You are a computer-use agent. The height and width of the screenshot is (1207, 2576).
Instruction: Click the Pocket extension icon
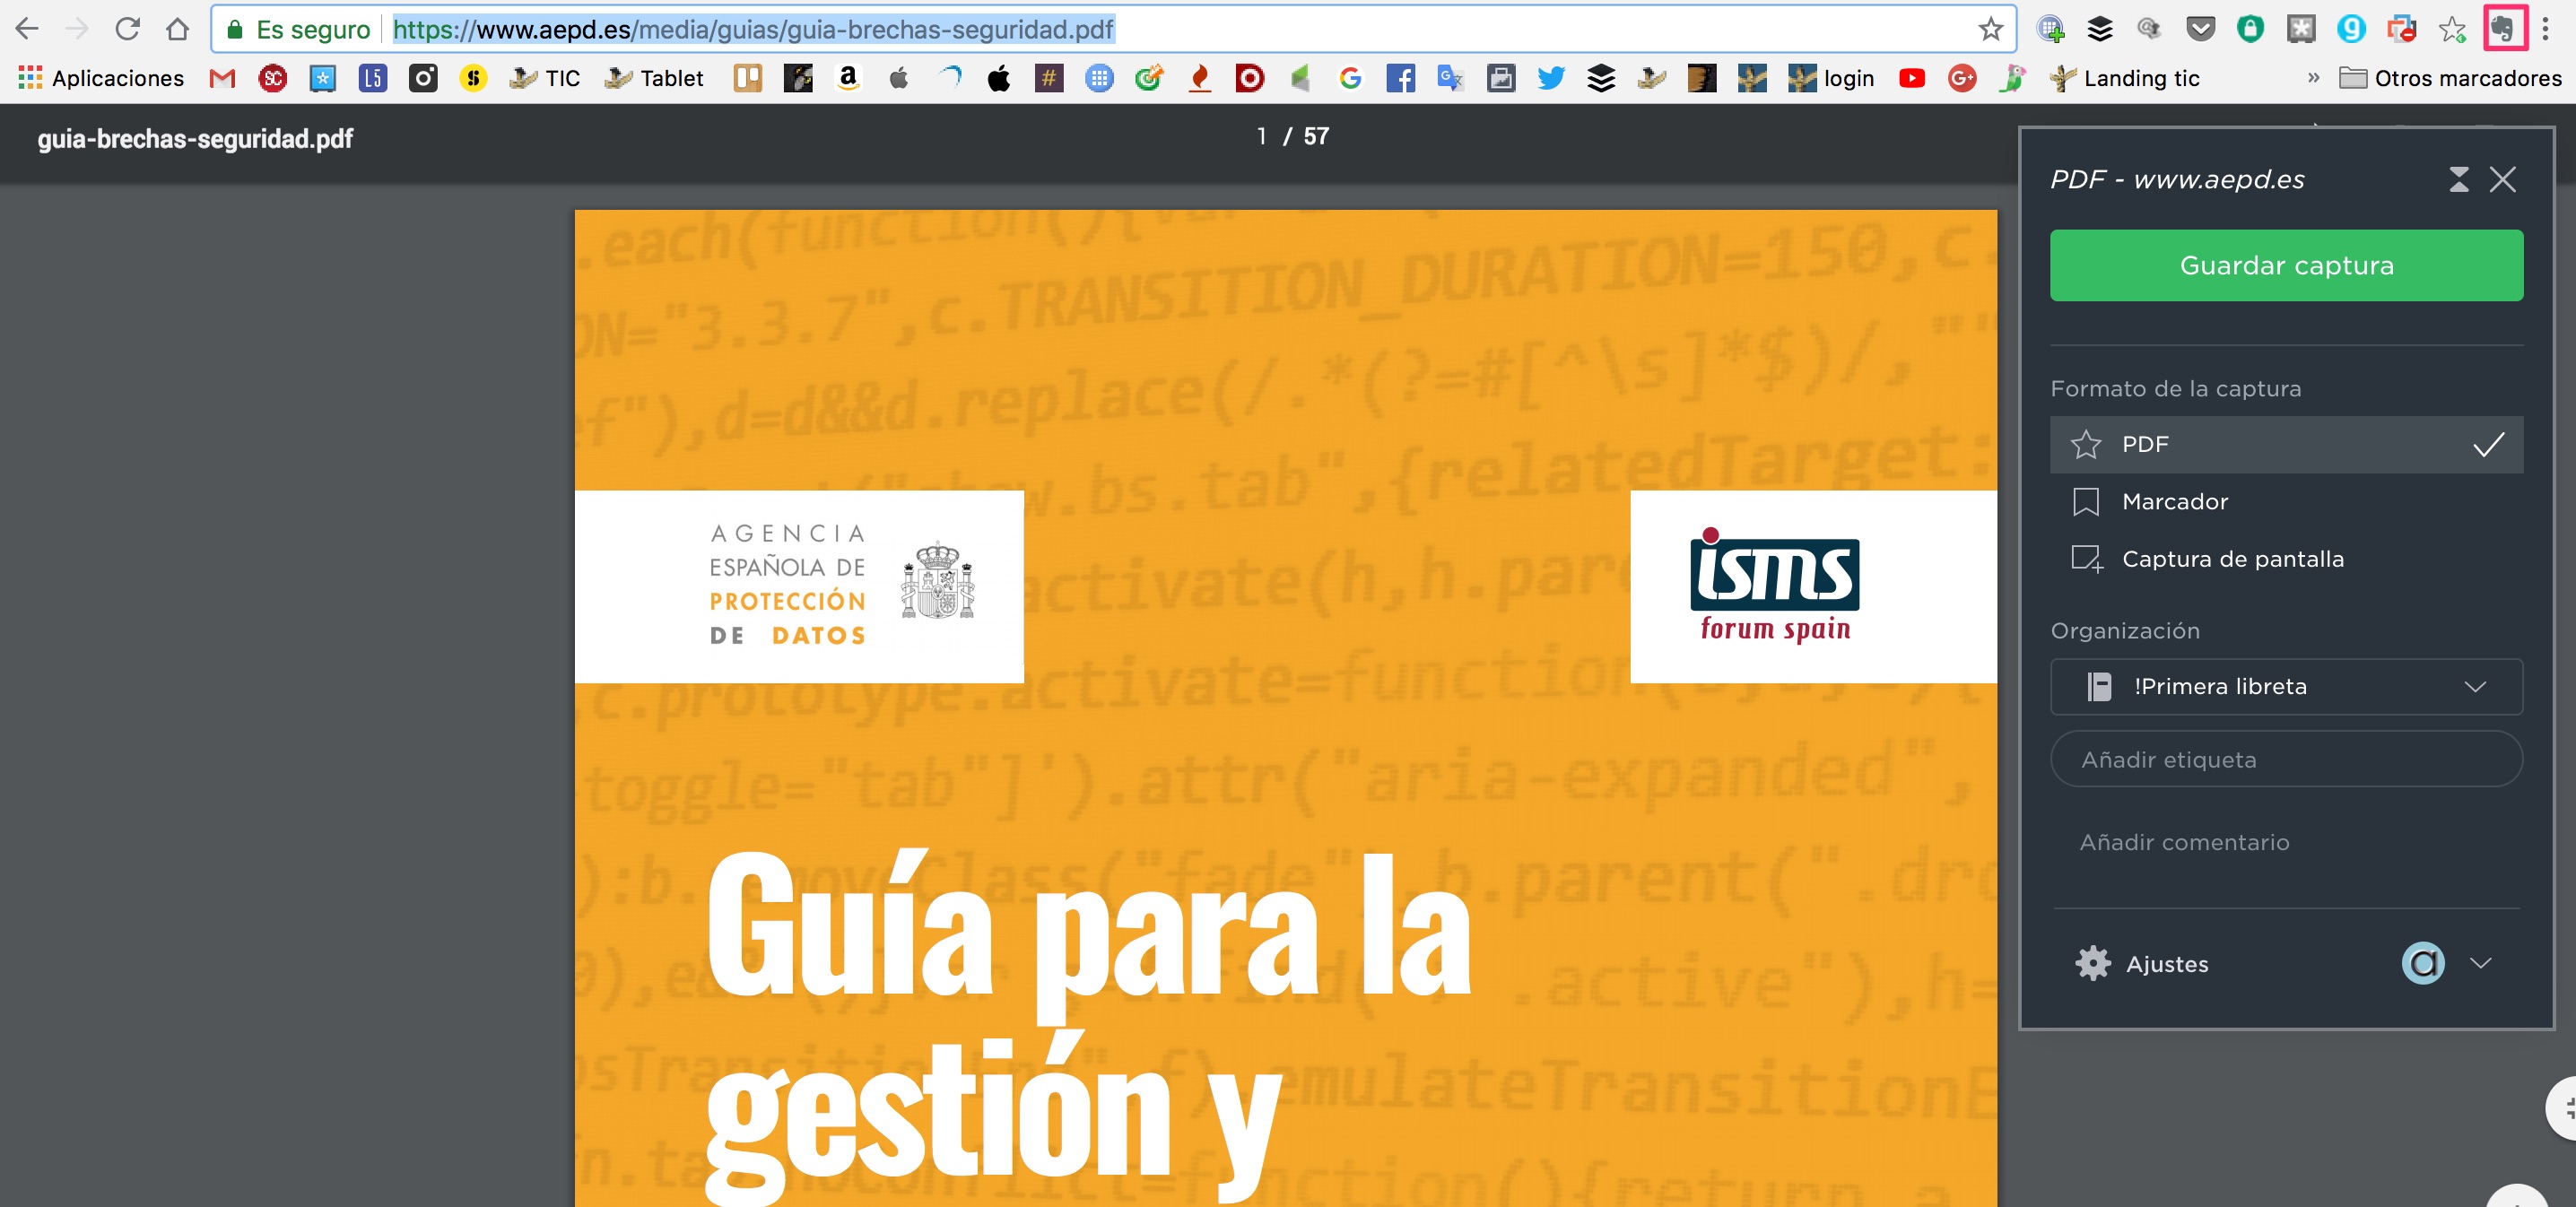2200,28
